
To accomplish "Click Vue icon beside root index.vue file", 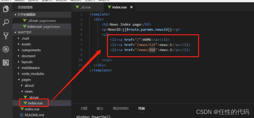I will point(22,109).
